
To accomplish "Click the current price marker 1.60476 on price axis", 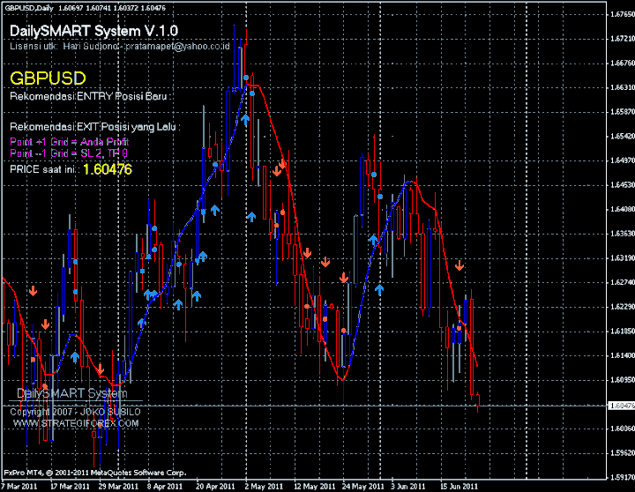I will tap(621, 406).
